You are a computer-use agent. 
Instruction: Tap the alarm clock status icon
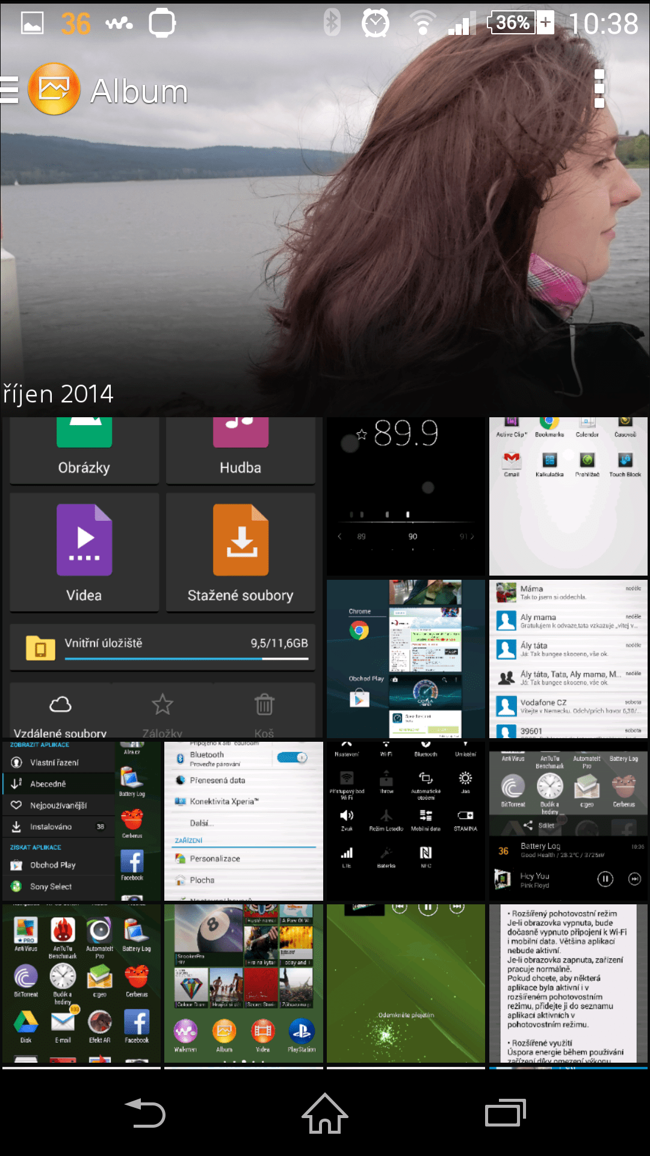coord(376,23)
